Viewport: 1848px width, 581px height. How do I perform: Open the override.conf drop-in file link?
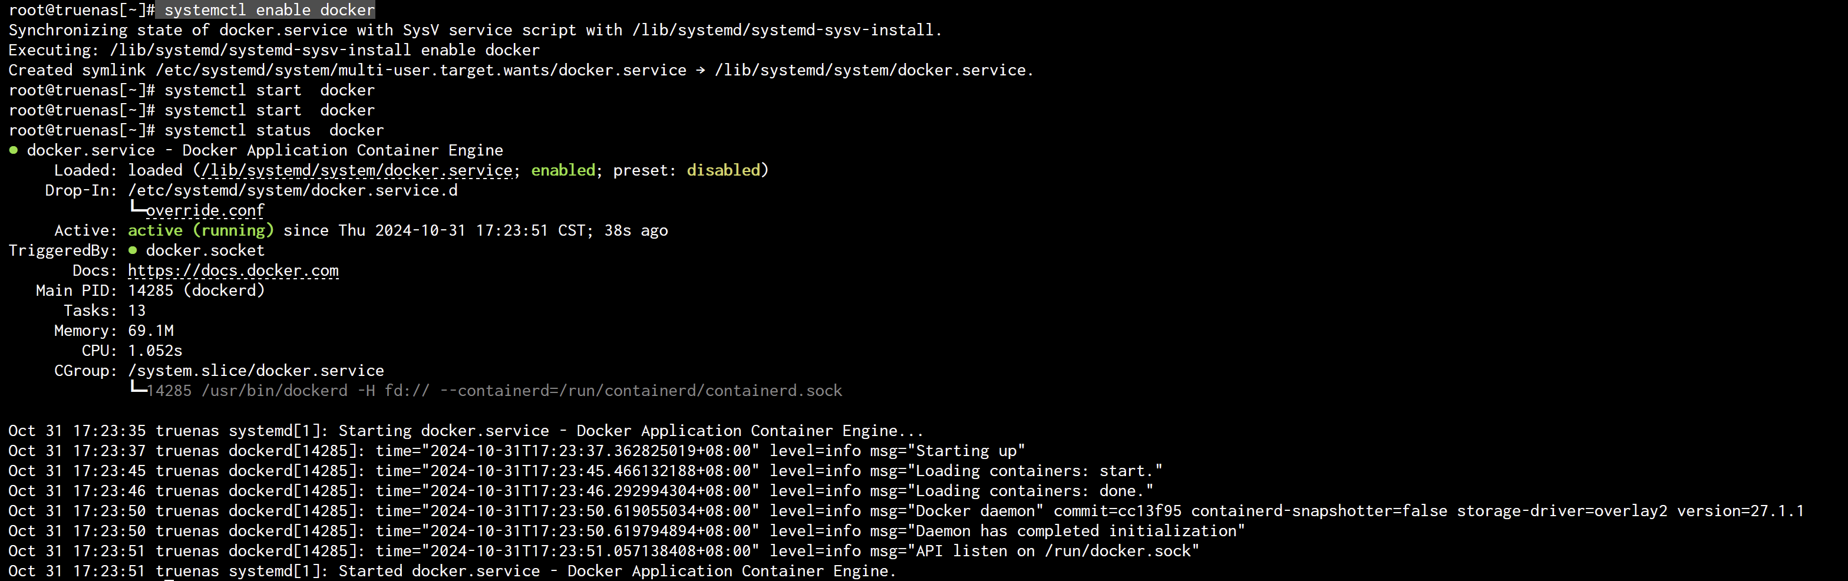(x=205, y=210)
